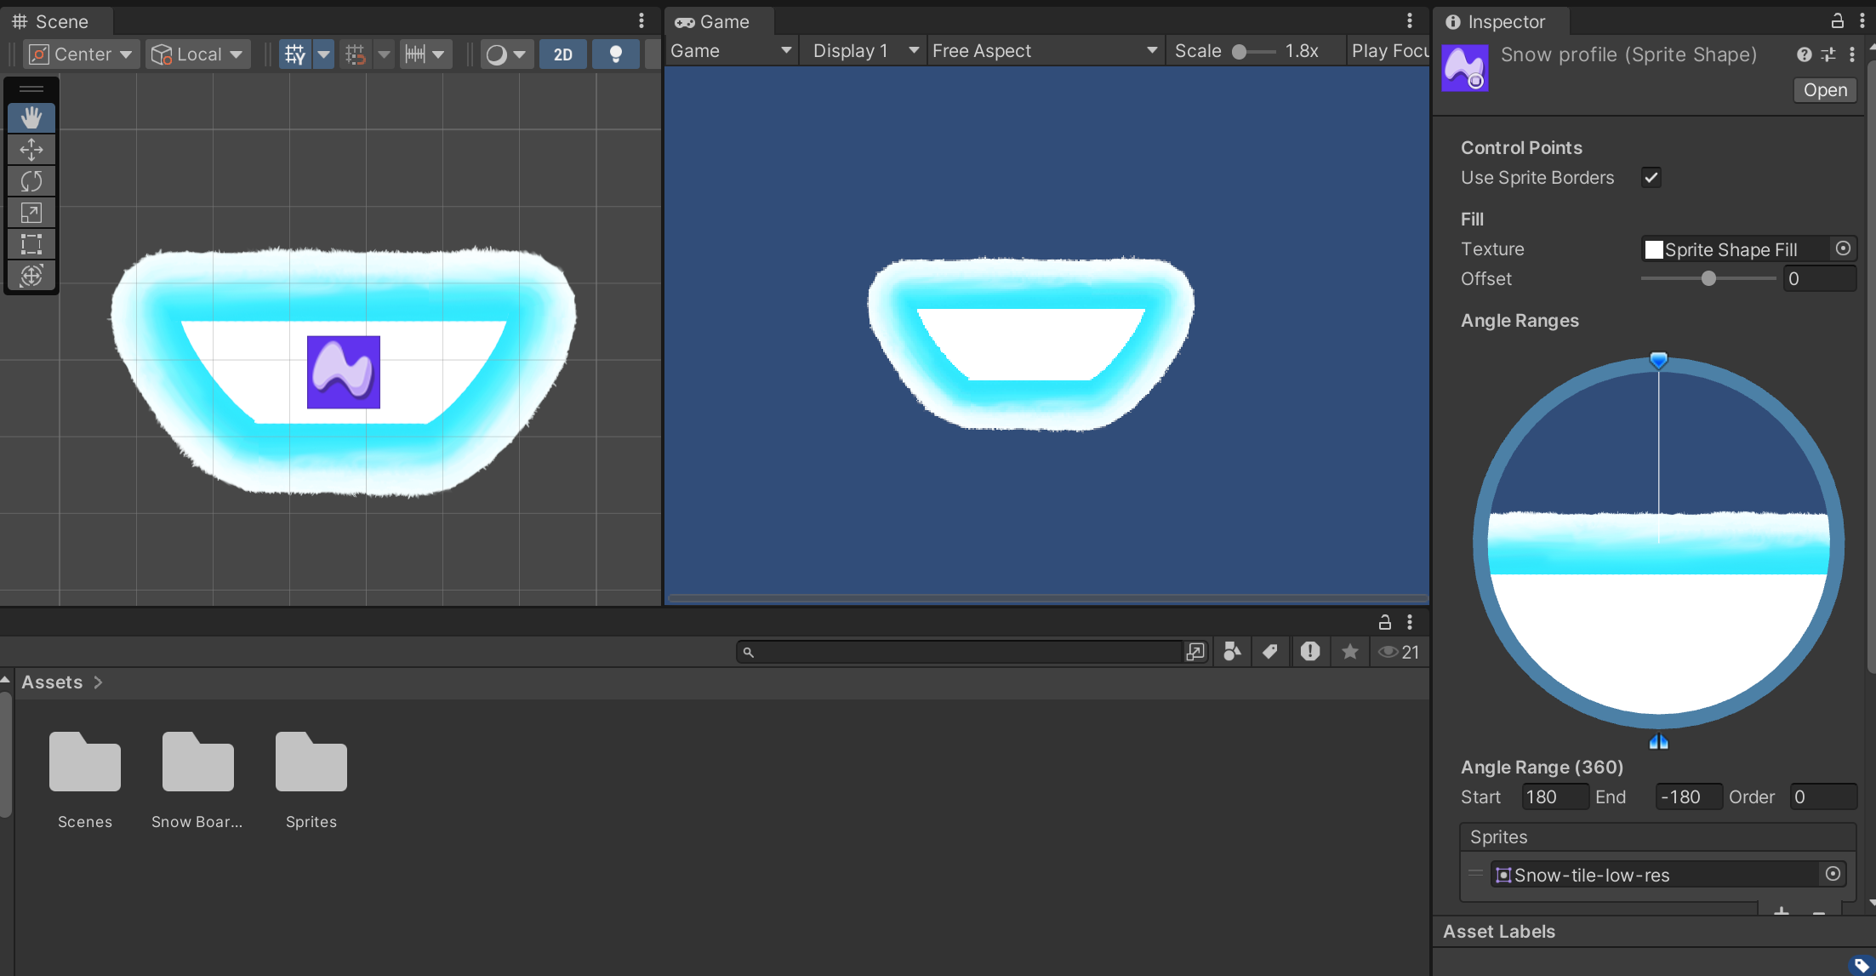Click search by label tag icon

tap(1270, 652)
